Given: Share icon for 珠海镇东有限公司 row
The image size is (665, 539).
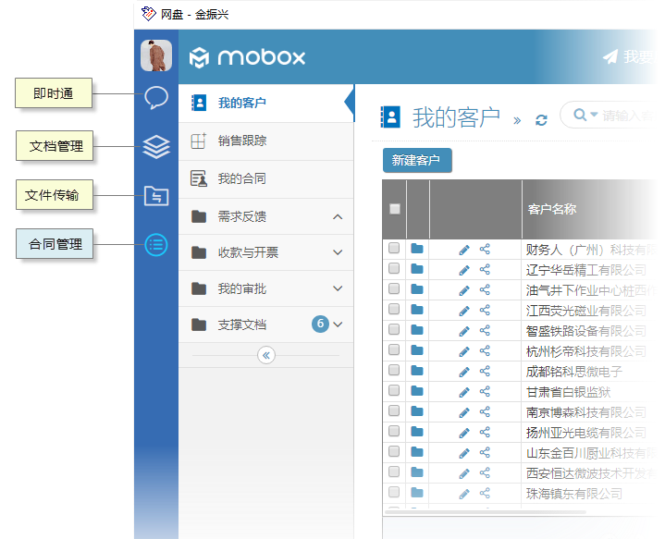Looking at the screenshot, I should point(485,493).
